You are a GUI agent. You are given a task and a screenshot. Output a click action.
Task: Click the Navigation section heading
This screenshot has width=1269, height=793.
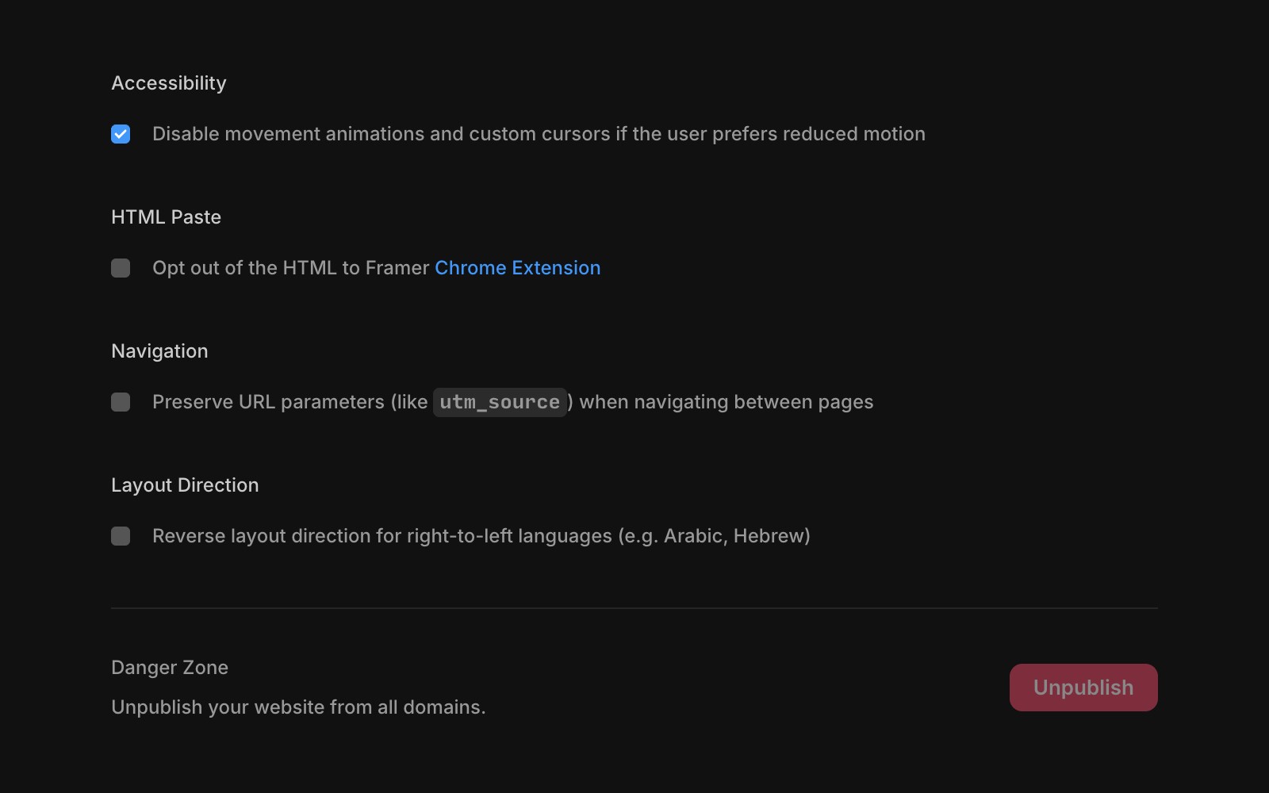coord(159,351)
